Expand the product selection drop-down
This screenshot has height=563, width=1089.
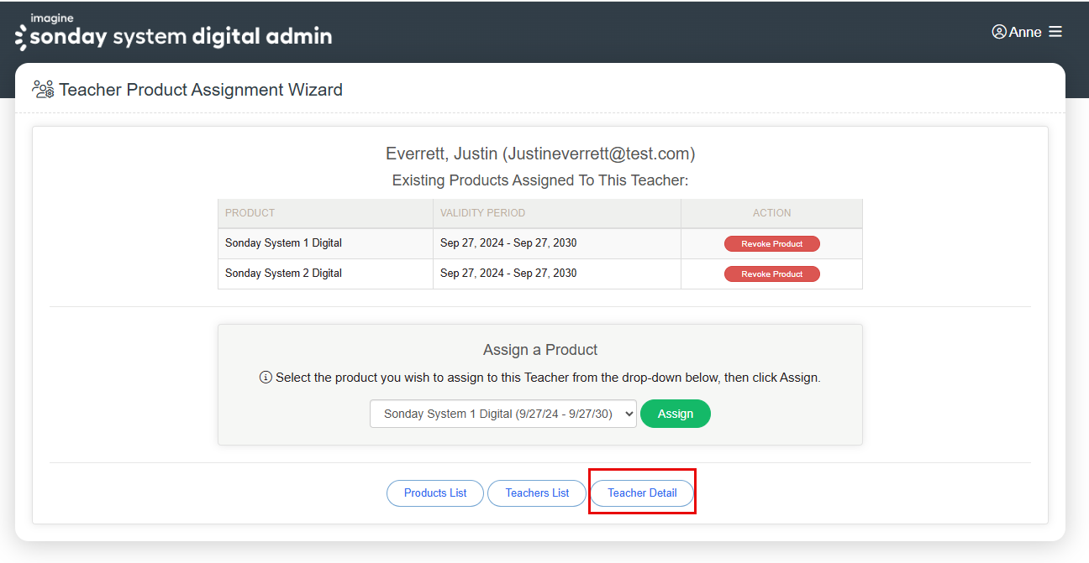pyautogui.click(x=502, y=414)
